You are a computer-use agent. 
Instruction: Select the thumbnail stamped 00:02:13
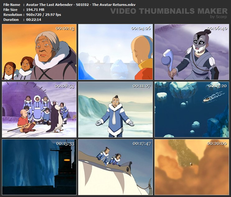coord(39,52)
